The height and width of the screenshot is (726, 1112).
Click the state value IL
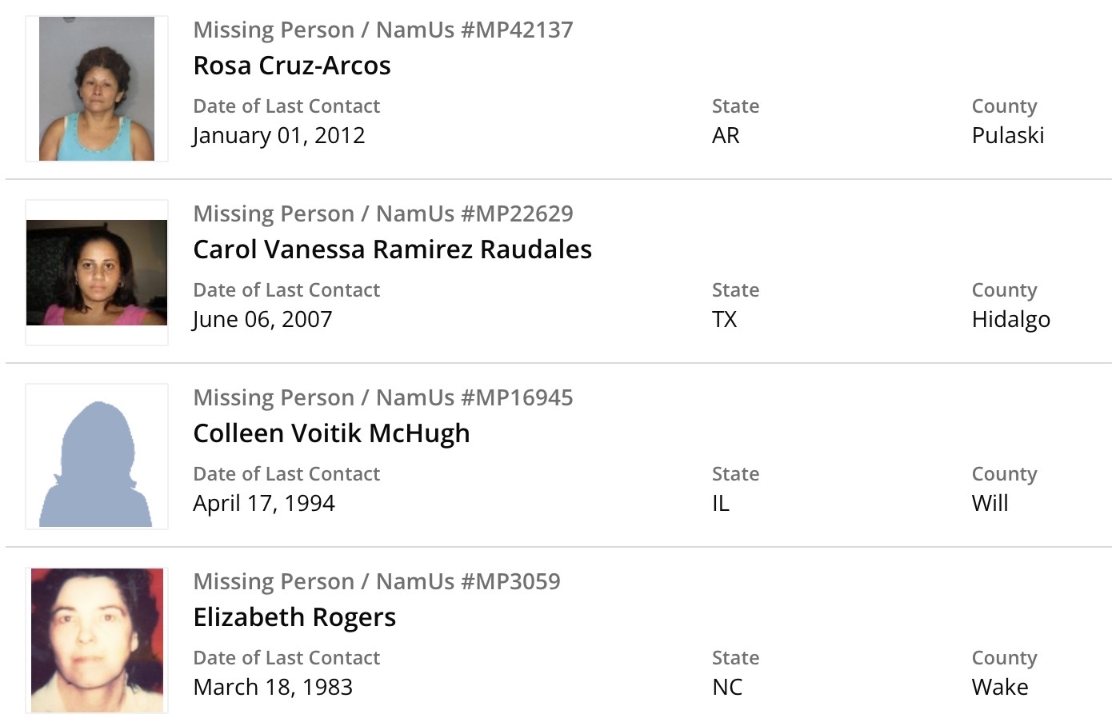(x=720, y=504)
